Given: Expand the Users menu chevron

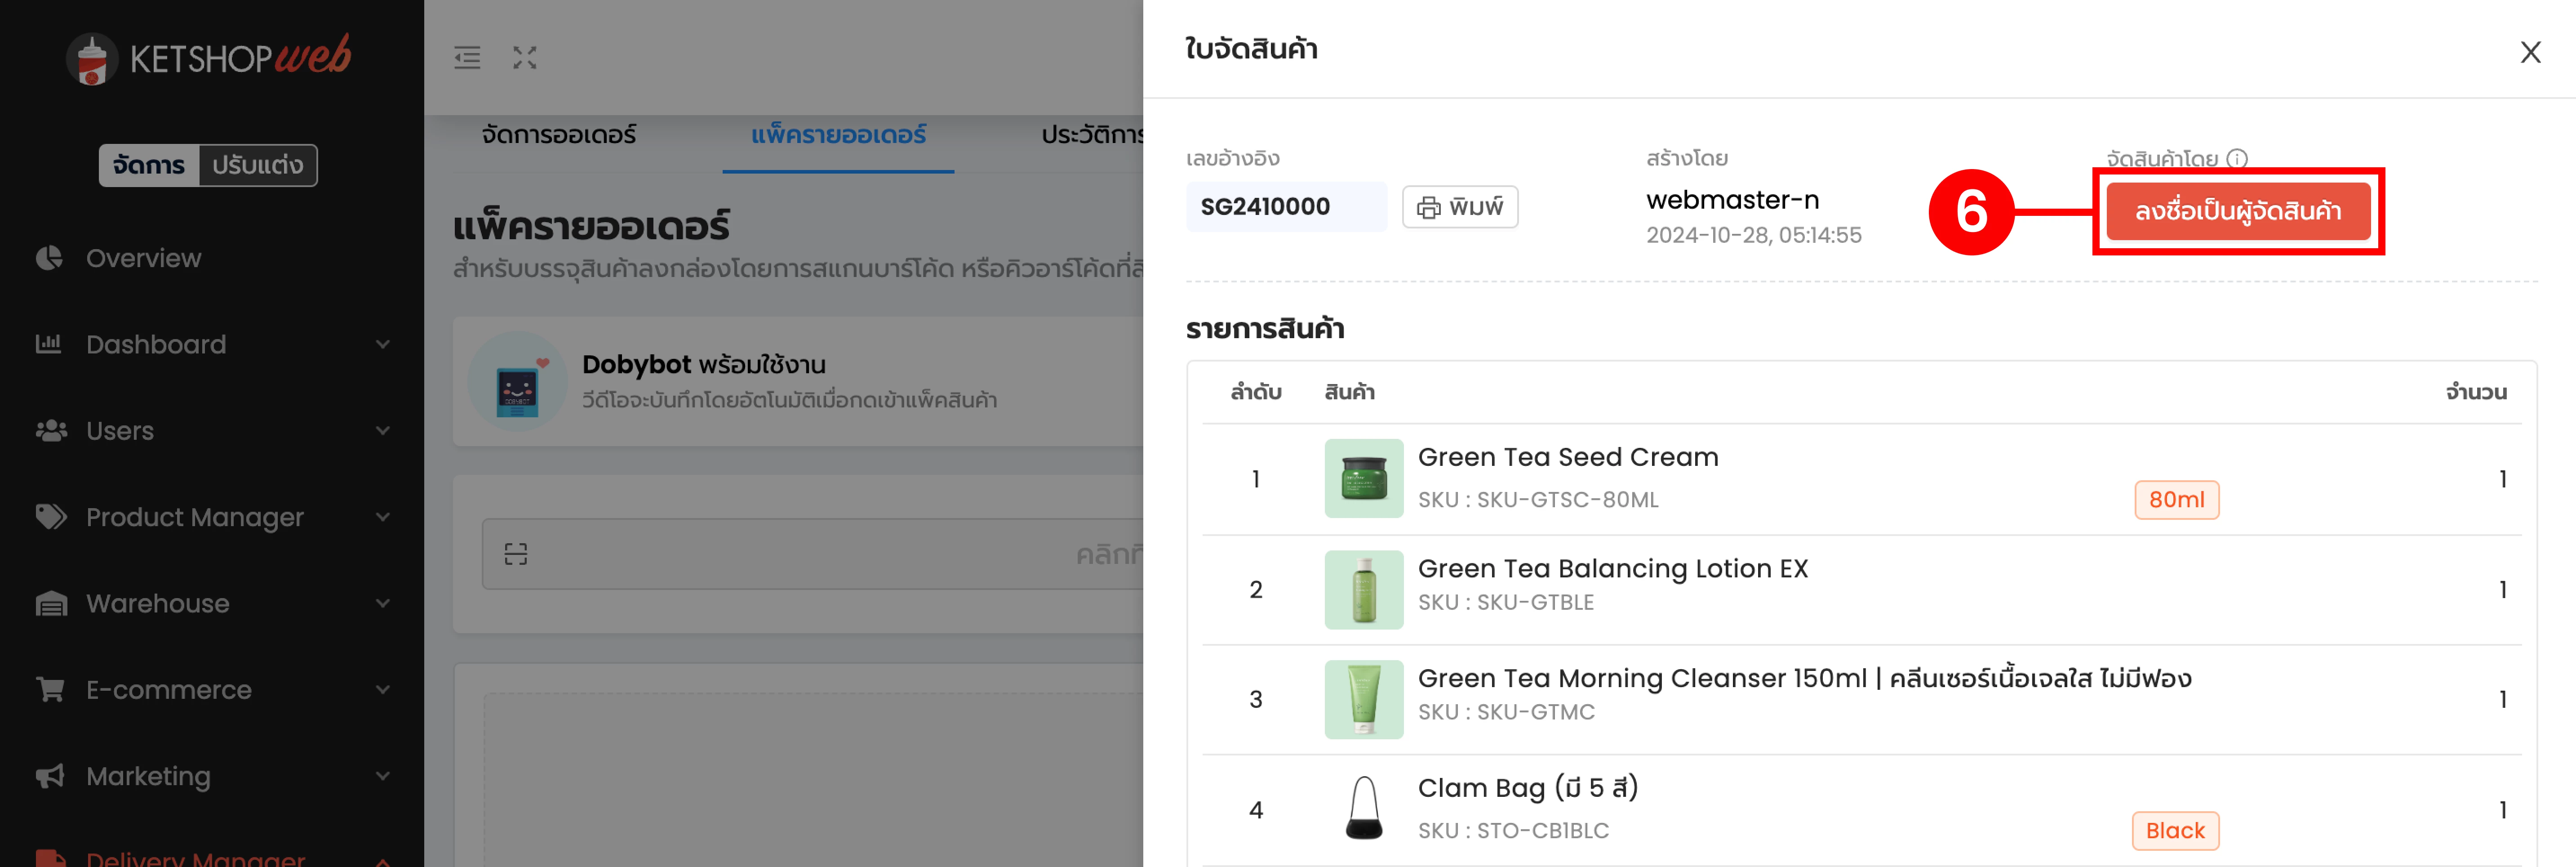Looking at the screenshot, I should coord(383,430).
